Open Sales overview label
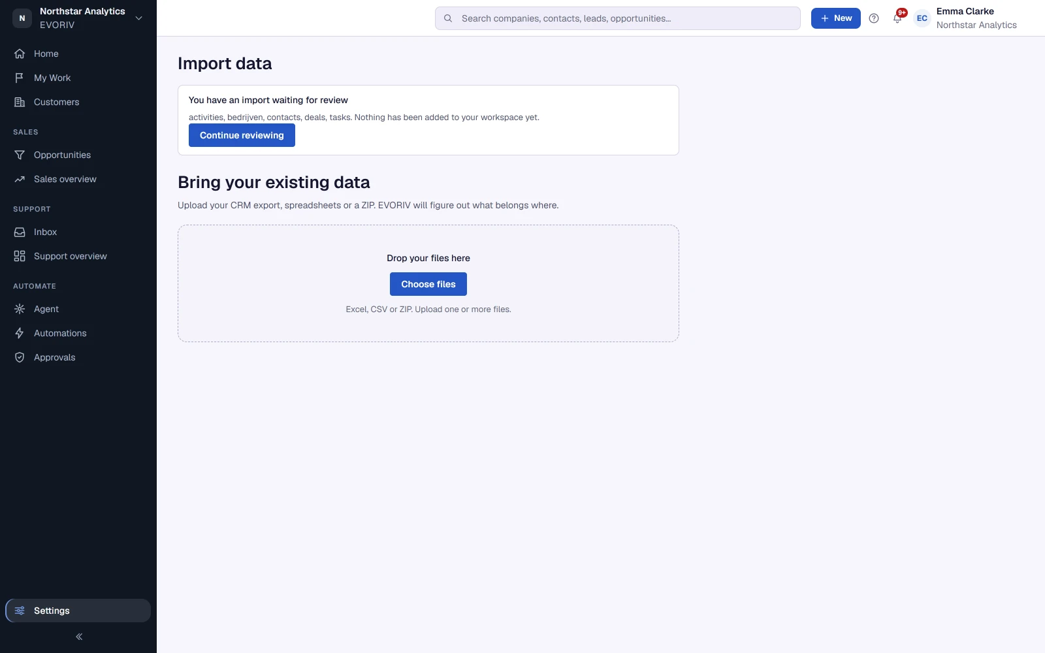Image resolution: width=1045 pixels, height=653 pixels. pyautogui.click(x=65, y=179)
